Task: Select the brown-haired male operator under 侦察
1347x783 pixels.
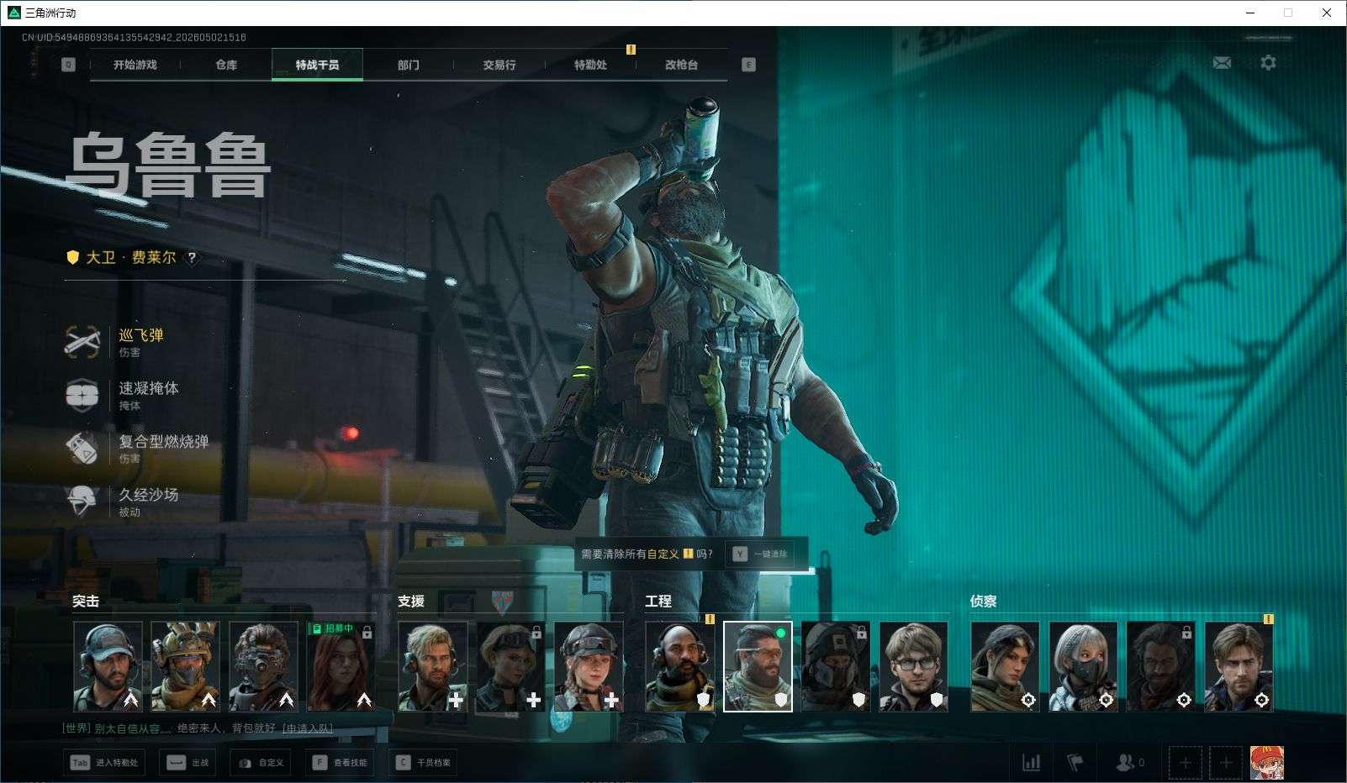Action: coord(1239,667)
